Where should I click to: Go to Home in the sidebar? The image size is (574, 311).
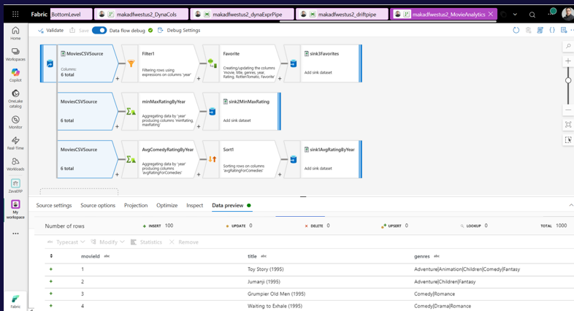click(x=15, y=33)
